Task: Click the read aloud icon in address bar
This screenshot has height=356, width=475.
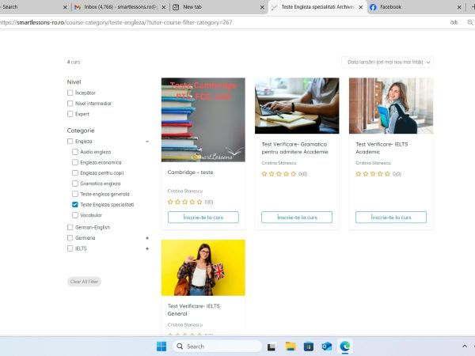Action: click(x=454, y=23)
